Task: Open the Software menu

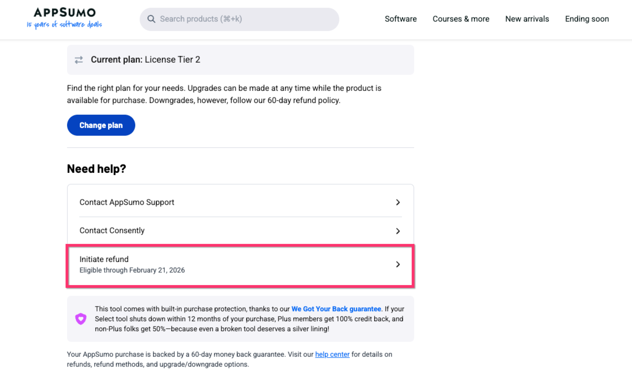Action: (401, 19)
